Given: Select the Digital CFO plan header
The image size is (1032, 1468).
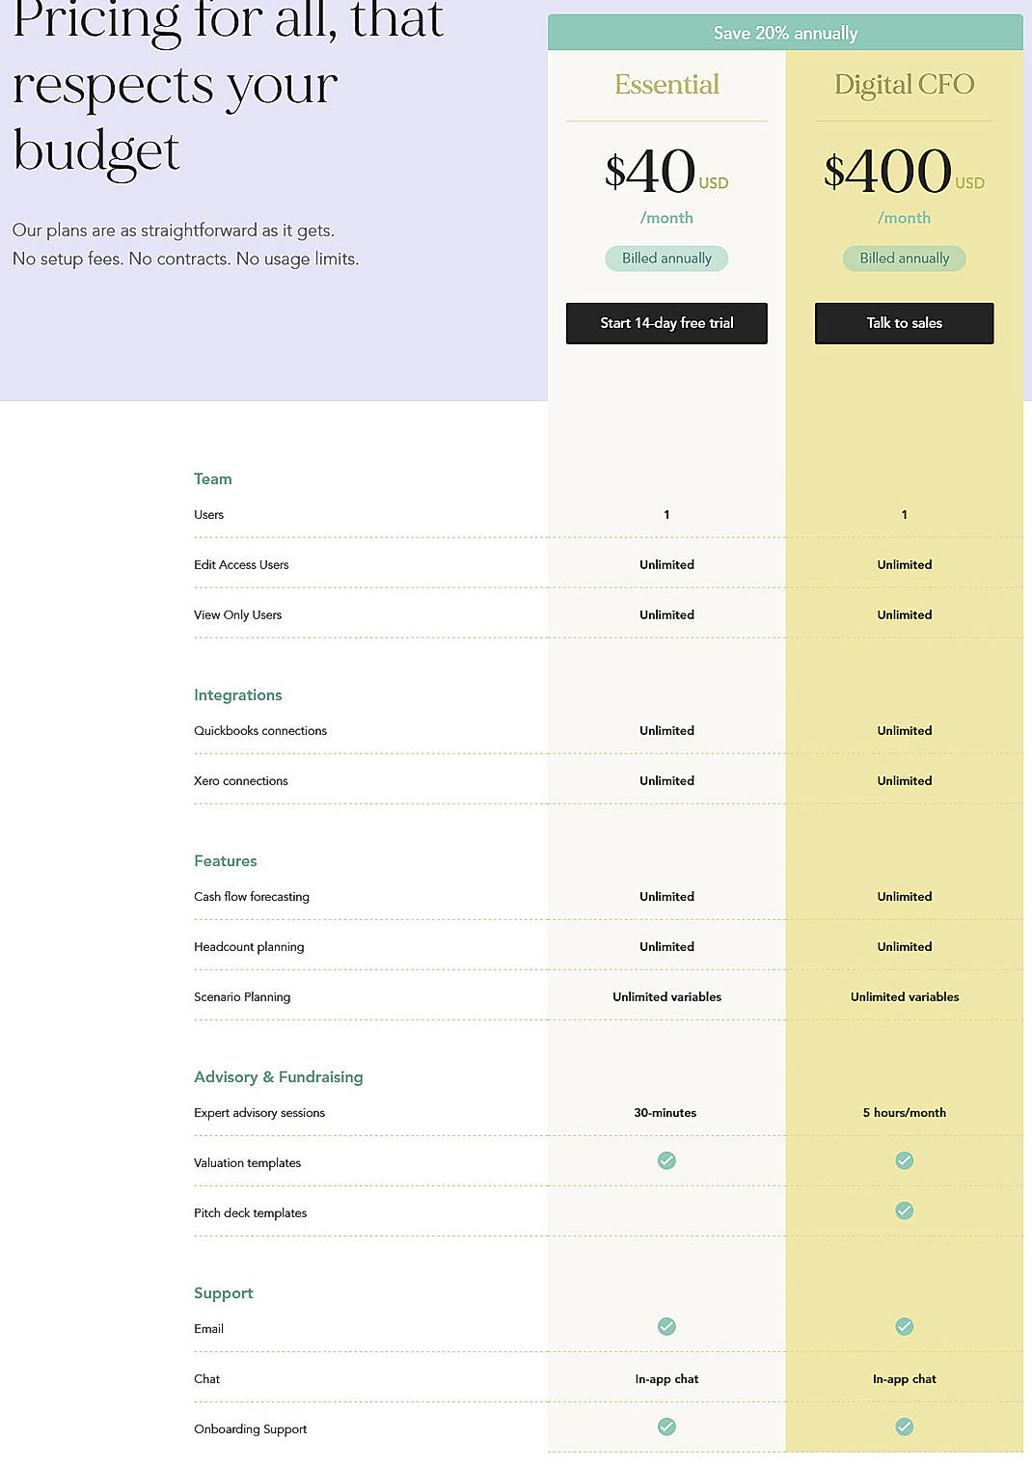Looking at the screenshot, I should 904,84.
